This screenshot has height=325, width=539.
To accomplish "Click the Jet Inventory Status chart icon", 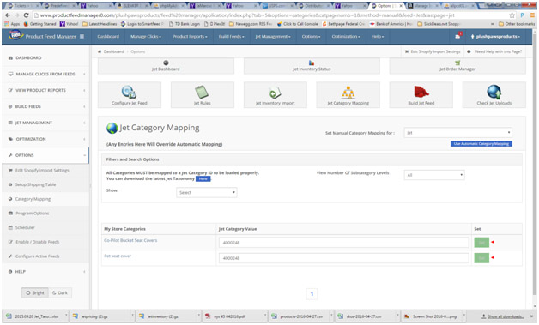I will coord(312,63).
